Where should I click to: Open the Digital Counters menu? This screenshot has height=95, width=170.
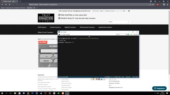coord(70,27)
